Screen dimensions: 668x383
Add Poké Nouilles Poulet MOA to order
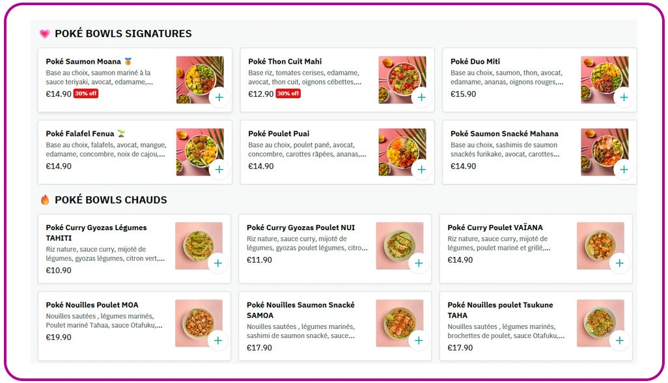pyautogui.click(x=217, y=340)
